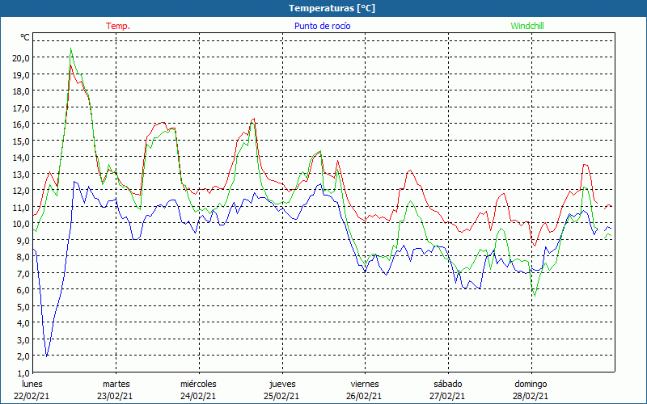
Task: Click the green windchill peak above 20°C on Monday
Action: 71,48
